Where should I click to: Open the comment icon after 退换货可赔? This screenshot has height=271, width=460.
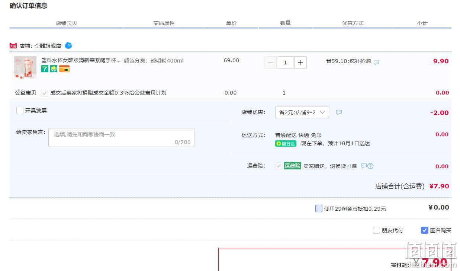364,166
